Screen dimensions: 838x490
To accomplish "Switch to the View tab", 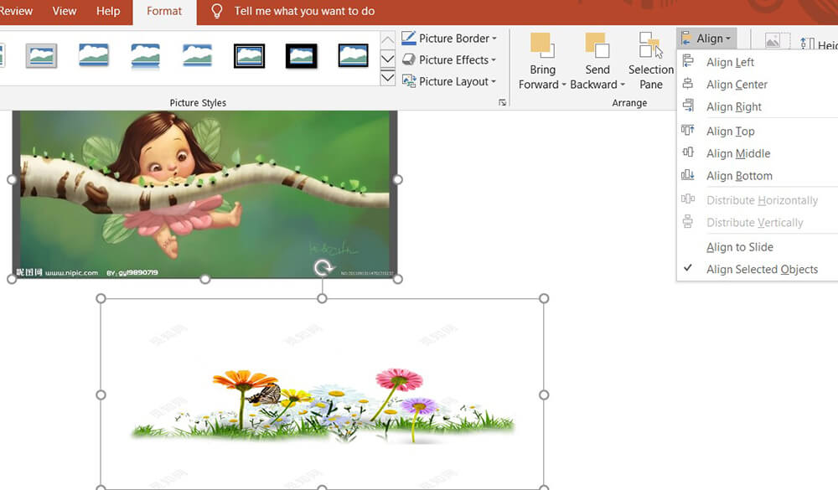I will [x=65, y=12].
